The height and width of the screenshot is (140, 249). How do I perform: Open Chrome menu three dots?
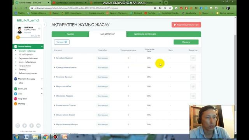[x=233, y=8]
